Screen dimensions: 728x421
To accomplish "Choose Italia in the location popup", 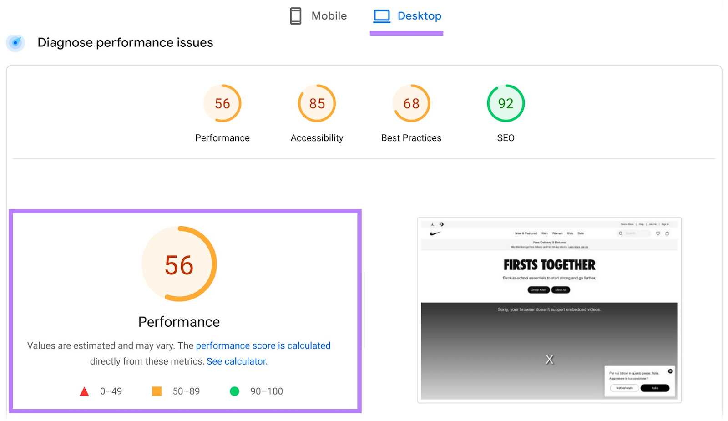I will [x=655, y=388].
